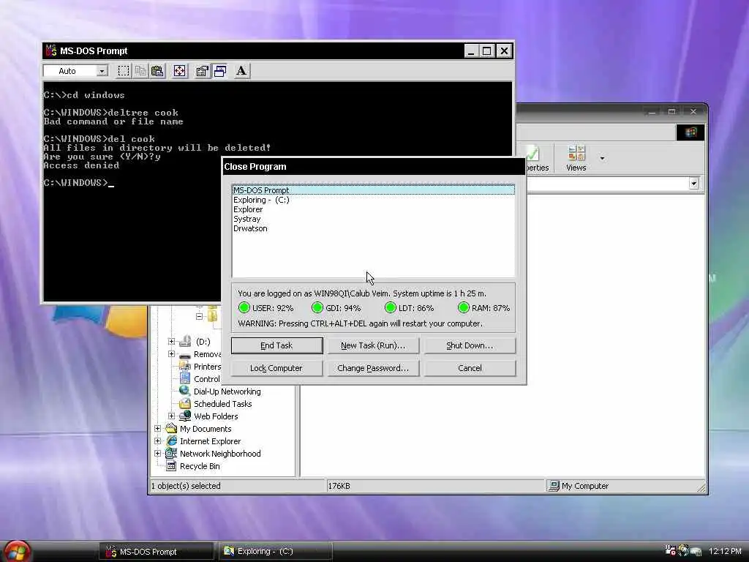Click the Lock Computer button
The width and height of the screenshot is (749, 562).
point(276,368)
